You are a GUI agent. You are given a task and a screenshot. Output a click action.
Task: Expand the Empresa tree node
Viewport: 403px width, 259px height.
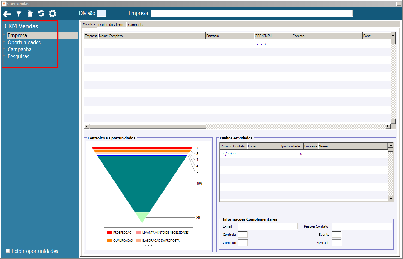(4, 36)
